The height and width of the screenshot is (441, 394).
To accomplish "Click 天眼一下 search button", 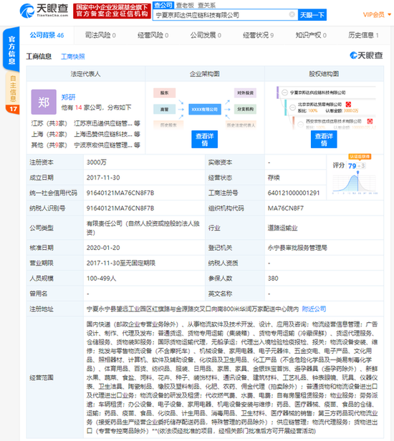I will pos(312,14).
